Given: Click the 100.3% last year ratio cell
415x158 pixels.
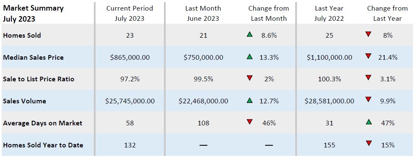Looking at the screenshot, I should tap(329, 79).
